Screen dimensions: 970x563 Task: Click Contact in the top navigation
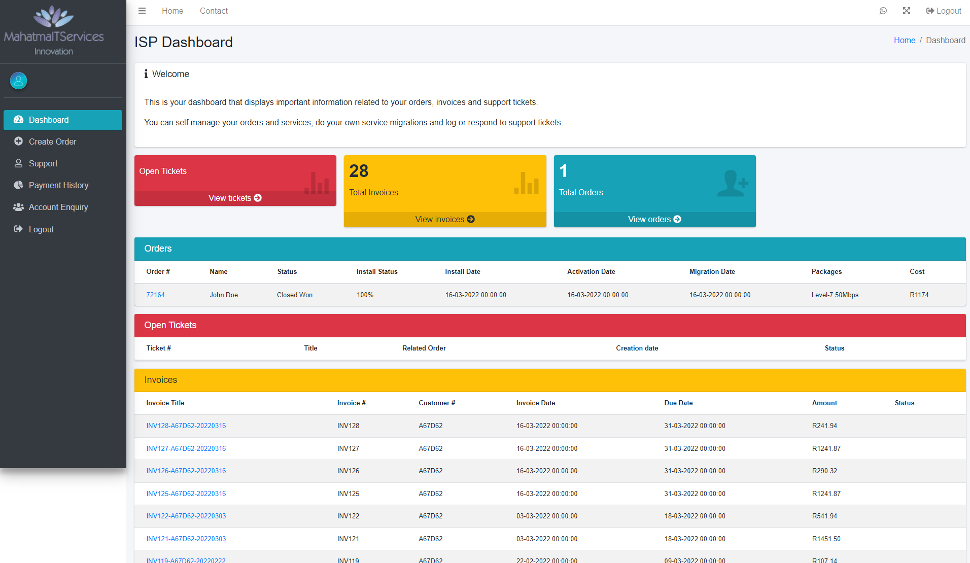[x=214, y=11]
